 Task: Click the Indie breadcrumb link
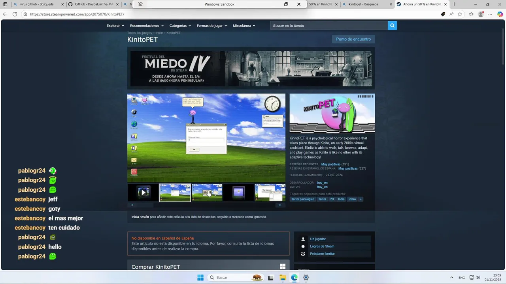point(159,33)
